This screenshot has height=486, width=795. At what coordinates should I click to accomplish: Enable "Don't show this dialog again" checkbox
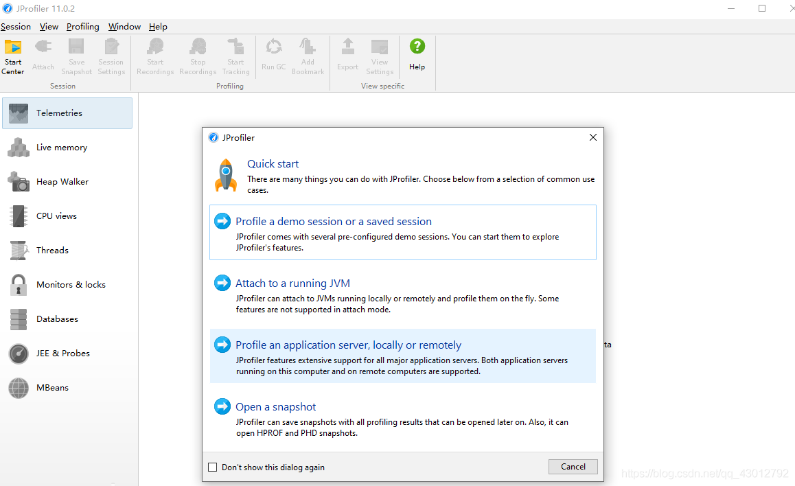click(x=213, y=467)
